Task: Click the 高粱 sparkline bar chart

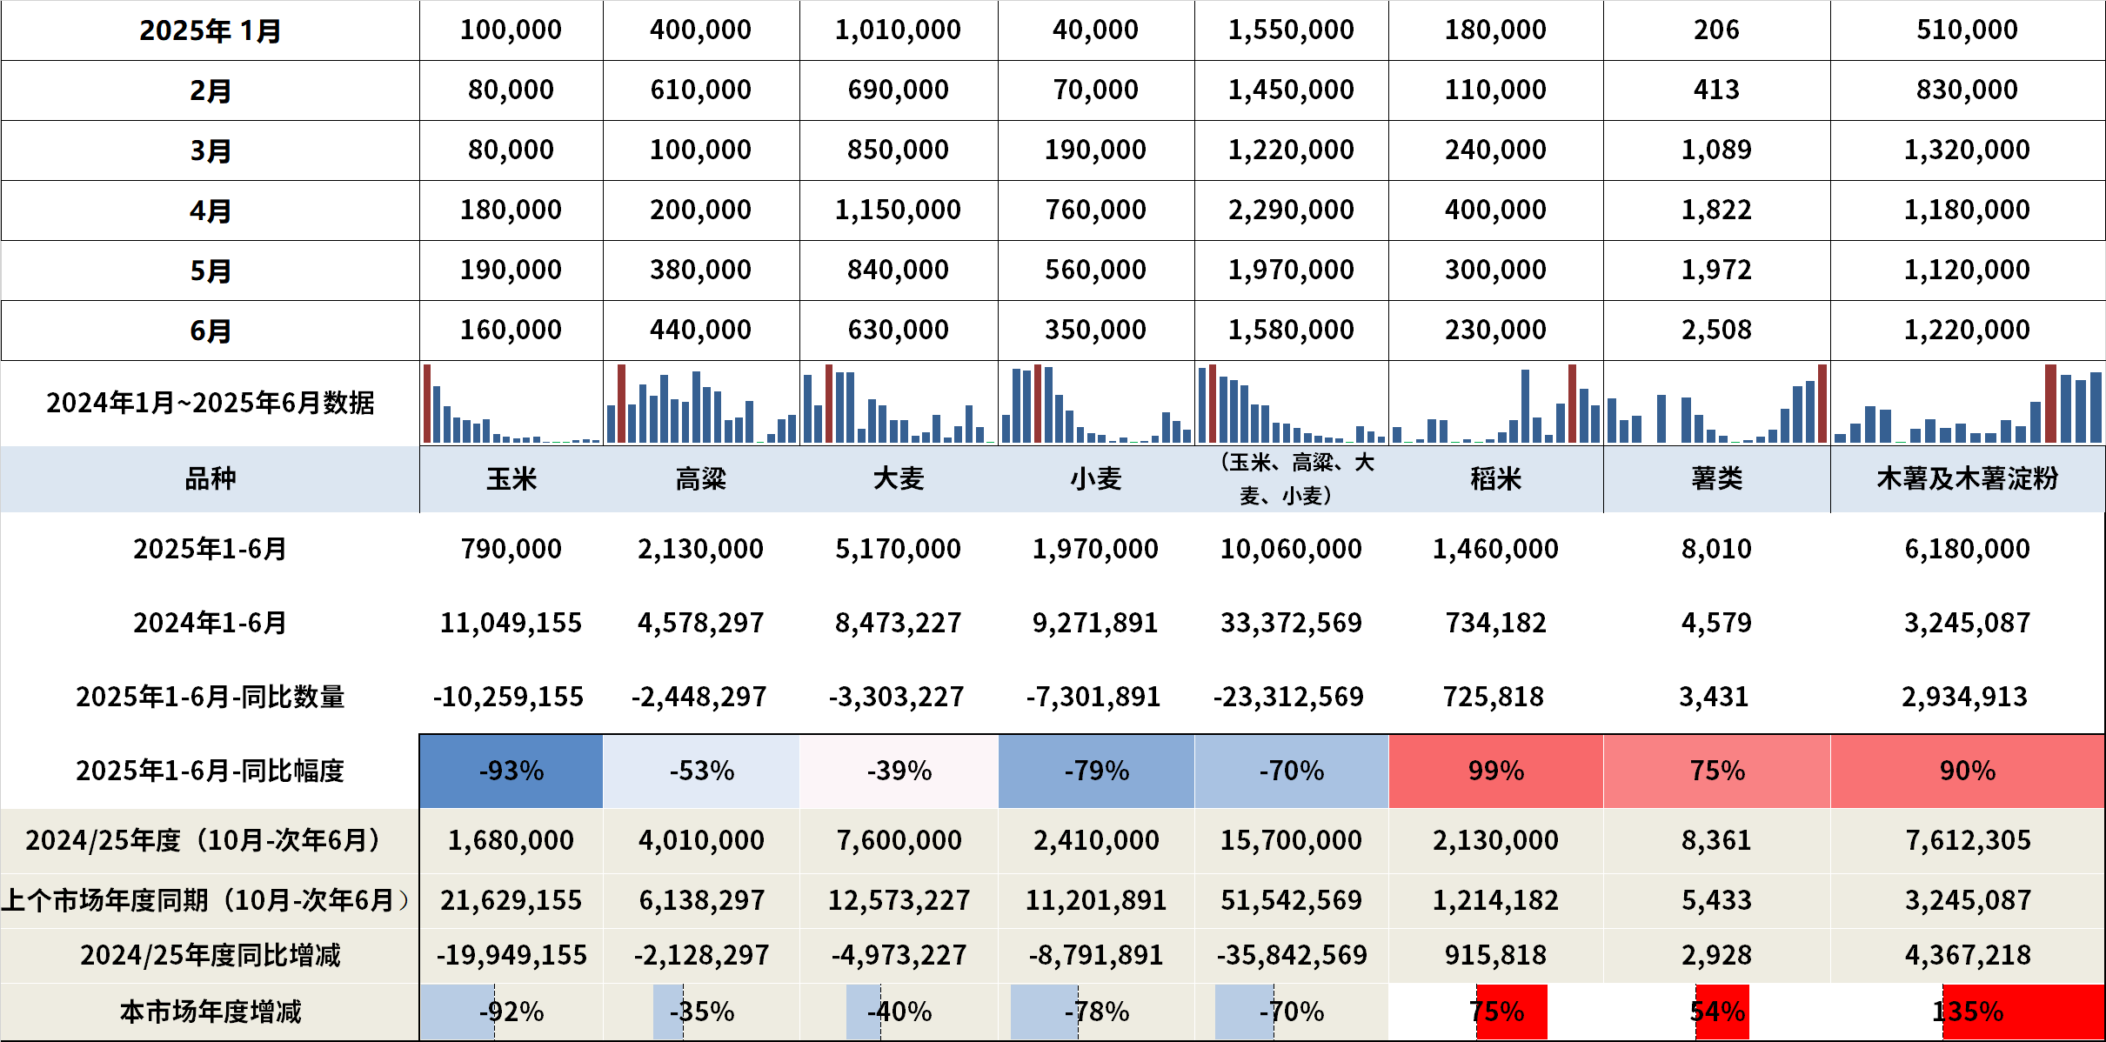Action: [701, 404]
